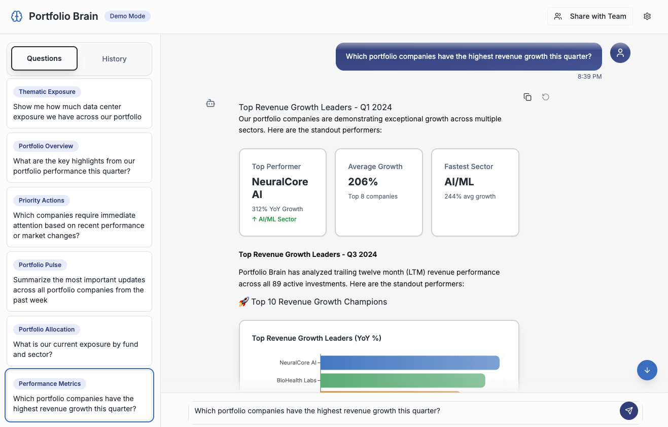Click the Share with Team button
The image size is (668, 427).
(x=590, y=16)
